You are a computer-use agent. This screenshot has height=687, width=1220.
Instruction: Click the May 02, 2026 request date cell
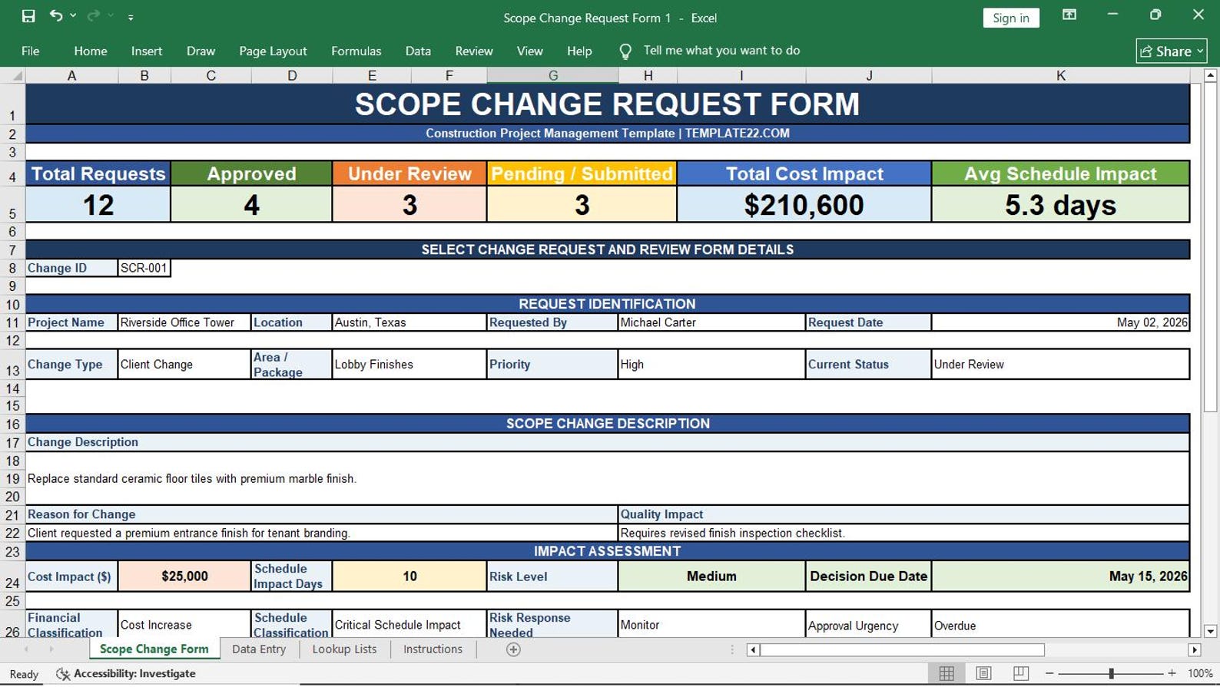[1060, 322]
